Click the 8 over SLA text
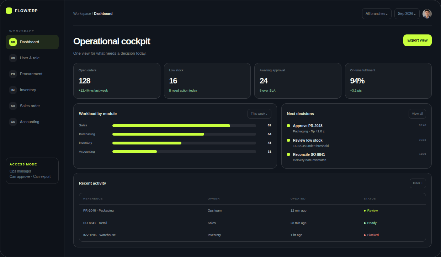The image size is (441, 257). coord(267,91)
